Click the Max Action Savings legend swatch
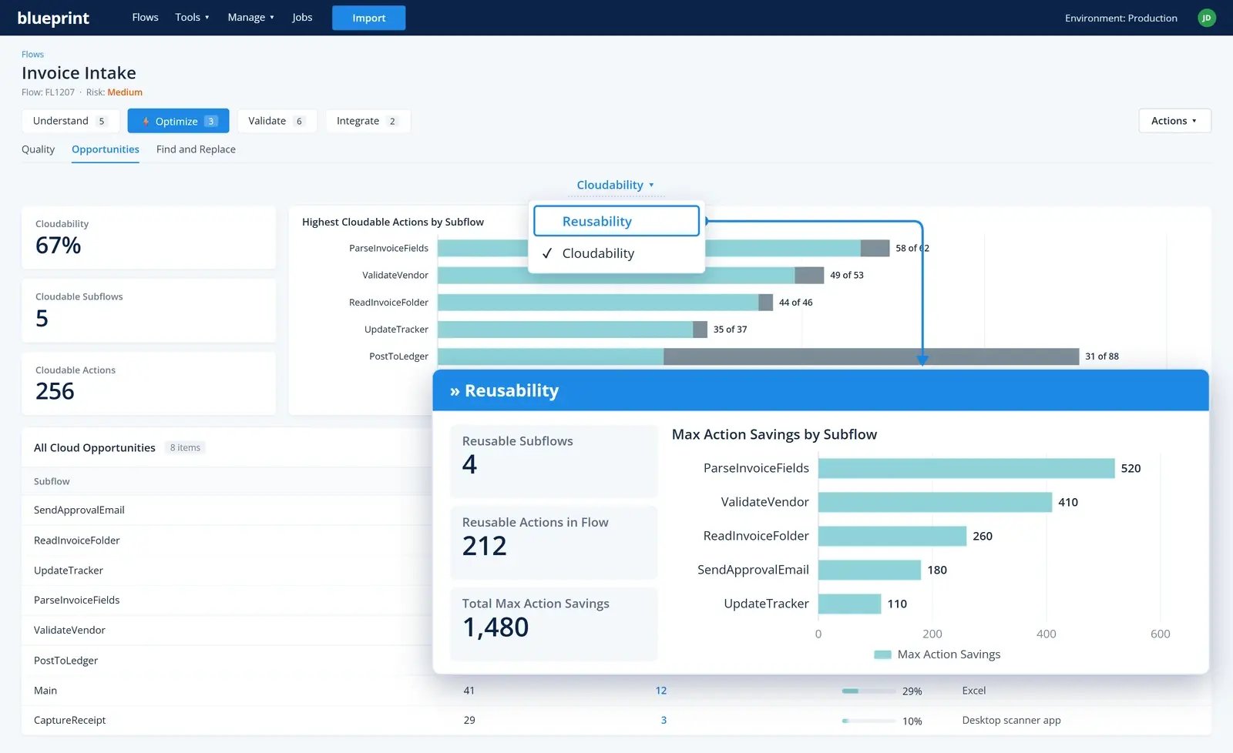This screenshot has width=1233, height=753. pyautogui.click(x=882, y=654)
